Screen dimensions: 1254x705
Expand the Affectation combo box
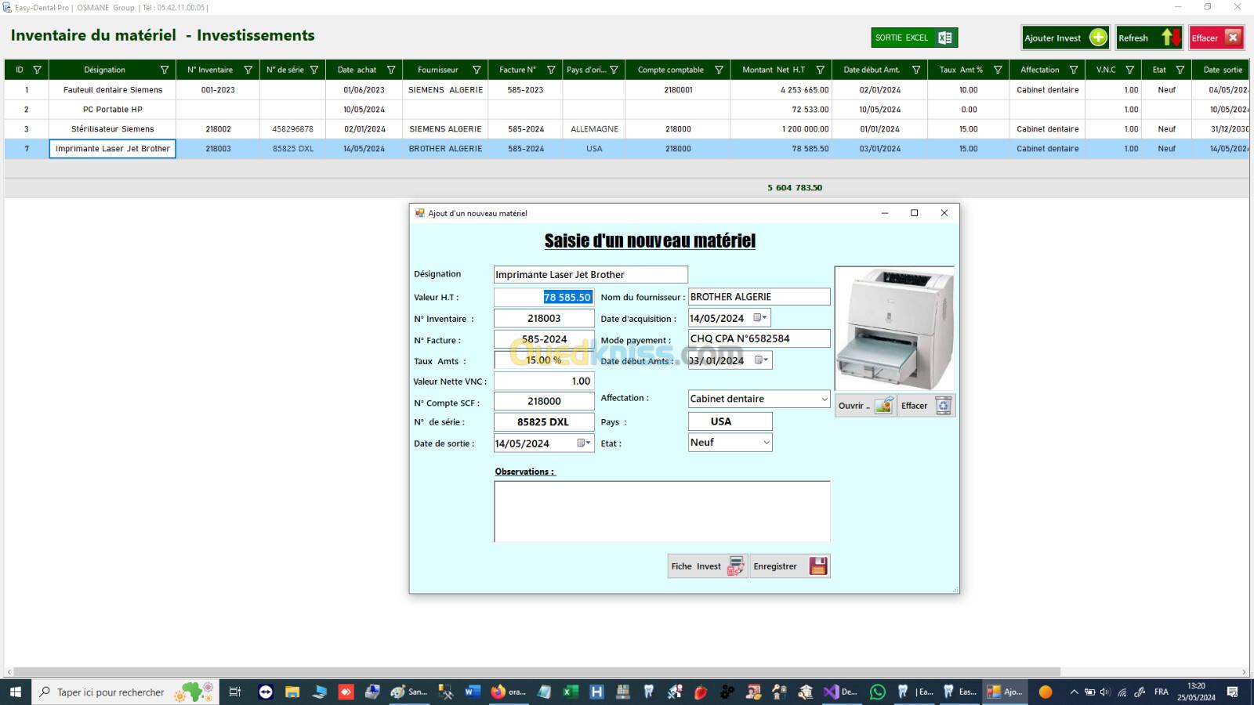point(824,399)
